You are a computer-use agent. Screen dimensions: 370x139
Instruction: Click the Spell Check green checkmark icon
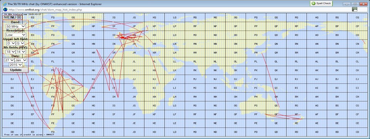pyautogui.click(x=313, y=3)
